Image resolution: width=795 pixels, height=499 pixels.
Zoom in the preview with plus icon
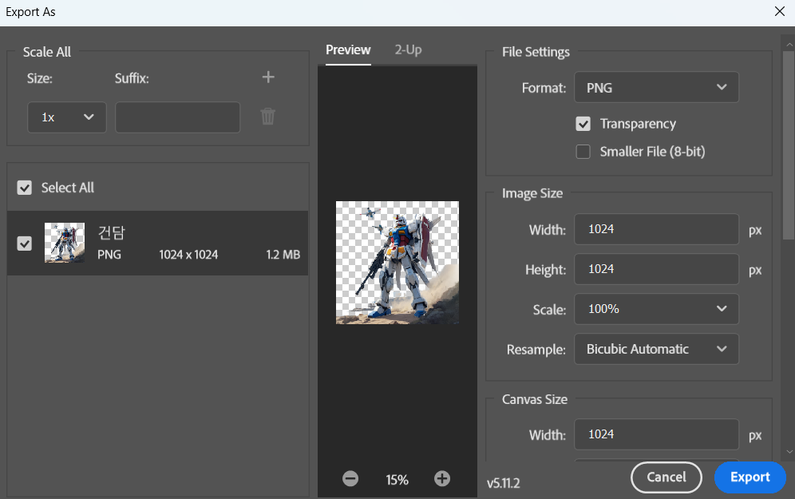click(x=442, y=478)
